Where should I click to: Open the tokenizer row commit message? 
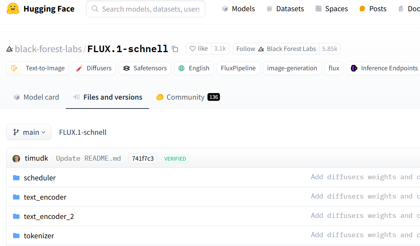[365, 235]
